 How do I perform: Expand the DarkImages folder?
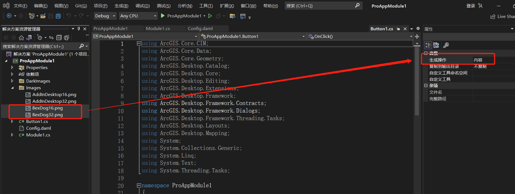(x=12, y=81)
